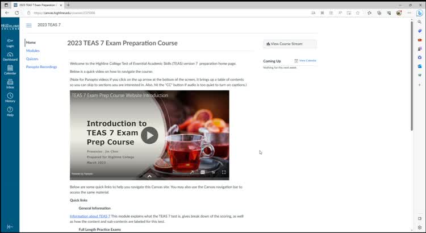The width and height of the screenshot is (426, 233).
Task: Open the History sidebar item
Action: pos(10,98)
